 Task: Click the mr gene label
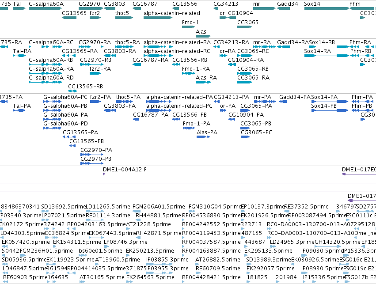(x=257, y=4)
